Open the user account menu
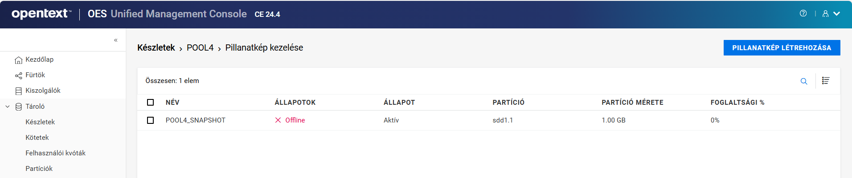 [831, 14]
